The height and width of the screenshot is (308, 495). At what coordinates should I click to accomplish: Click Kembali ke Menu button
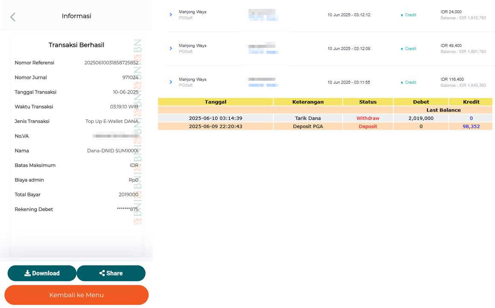[x=76, y=295]
